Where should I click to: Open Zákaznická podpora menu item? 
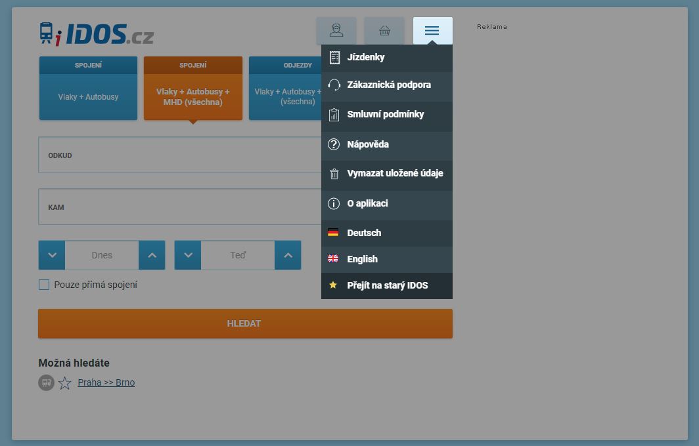(389, 85)
